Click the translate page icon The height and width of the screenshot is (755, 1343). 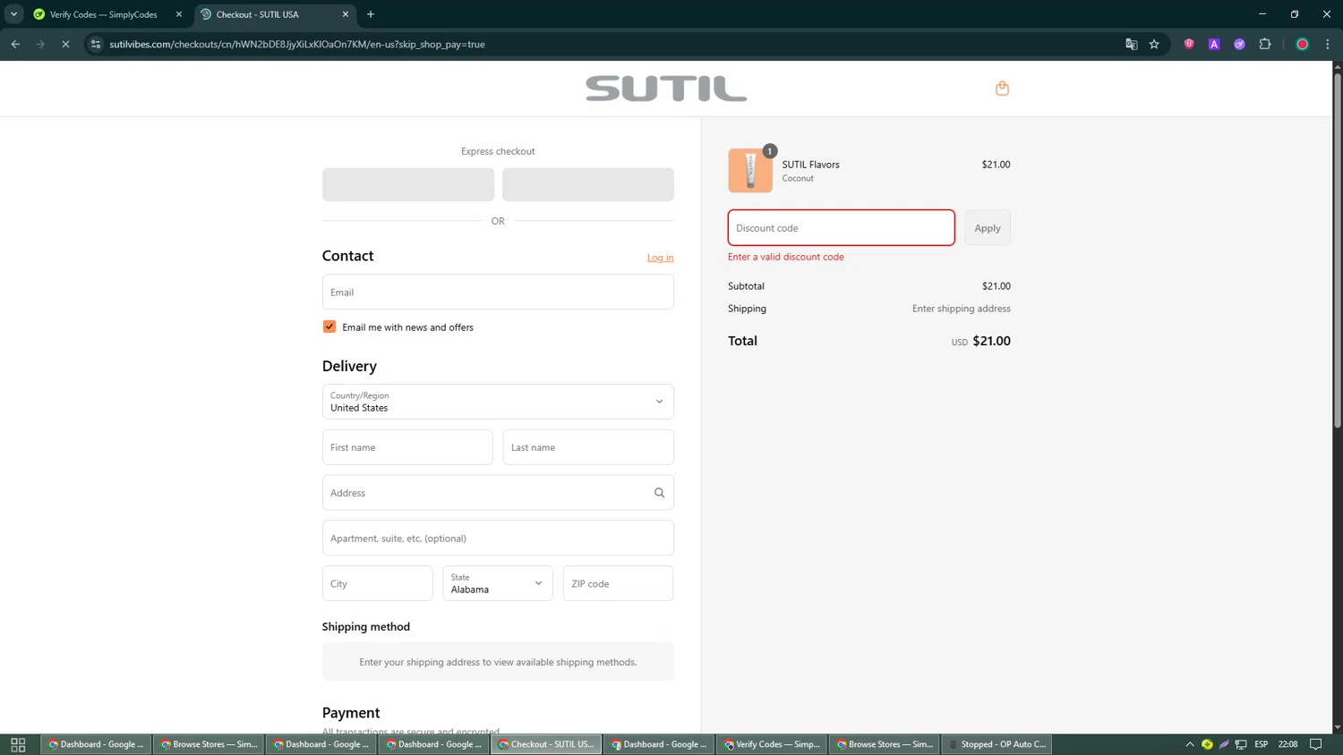click(1131, 44)
